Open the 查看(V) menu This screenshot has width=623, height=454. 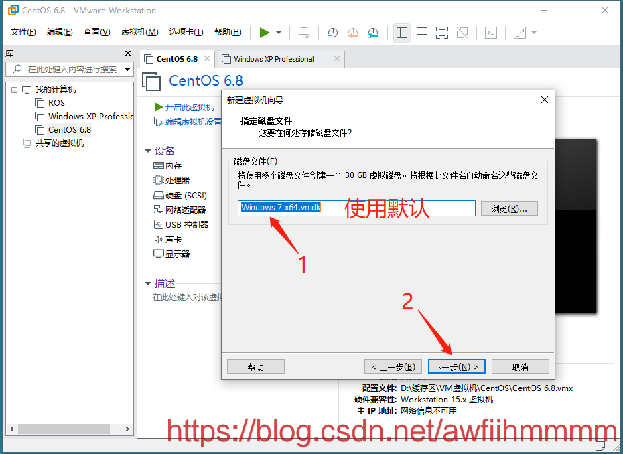click(96, 32)
